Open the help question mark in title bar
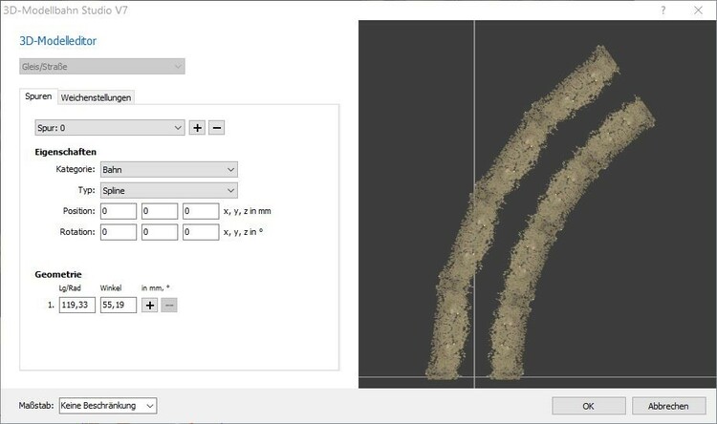This screenshot has width=717, height=424. tap(663, 11)
